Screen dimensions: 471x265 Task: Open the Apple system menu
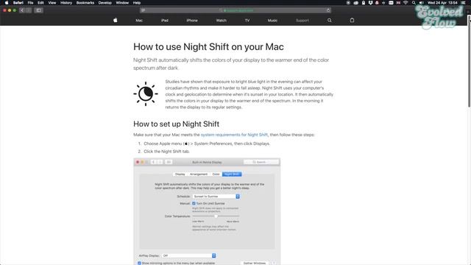[7, 3]
